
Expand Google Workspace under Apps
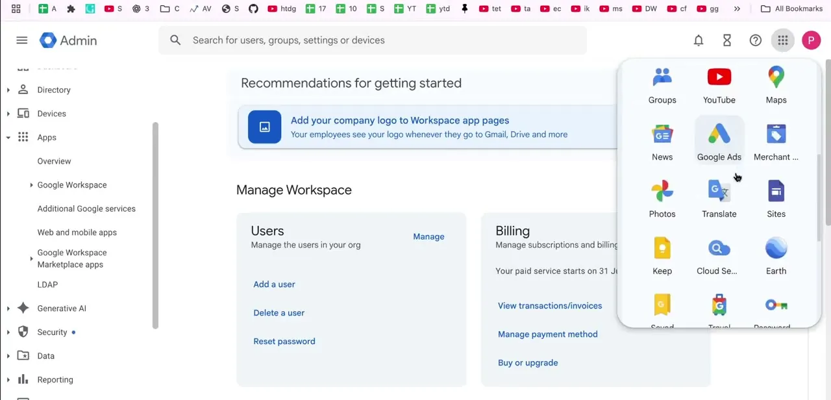click(x=31, y=185)
